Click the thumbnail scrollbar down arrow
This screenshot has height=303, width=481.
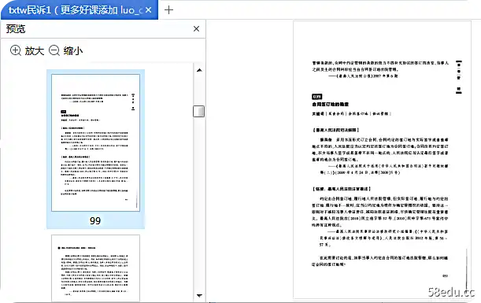coord(199,296)
